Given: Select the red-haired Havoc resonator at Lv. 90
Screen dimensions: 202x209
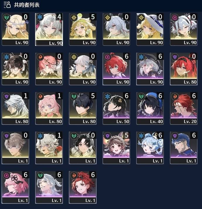Looking at the screenshot, I should [x=116, y=69].
